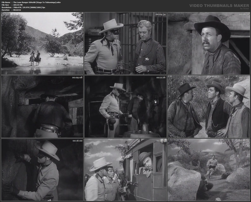
Task: Select the thumbnail stamped 00:04:34
Action: [126, 43]
